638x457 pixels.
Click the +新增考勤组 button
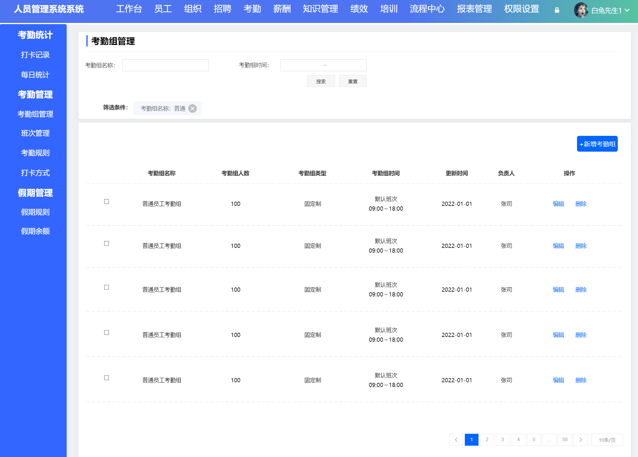[x=597, y=144]
